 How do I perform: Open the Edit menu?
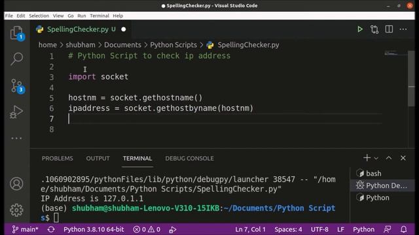tap(20, 16)
